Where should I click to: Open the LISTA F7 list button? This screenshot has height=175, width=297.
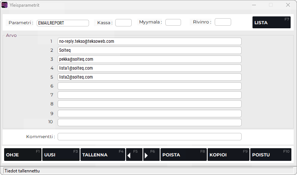pyautogui.click(x=272, y=22)
